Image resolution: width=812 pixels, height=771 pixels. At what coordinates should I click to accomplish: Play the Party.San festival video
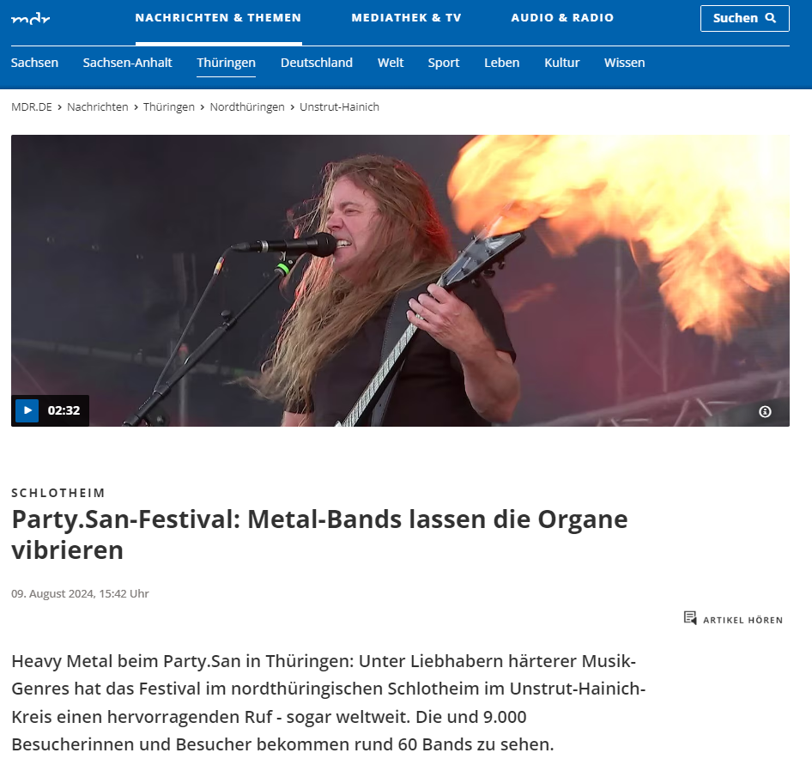[27, 410]
